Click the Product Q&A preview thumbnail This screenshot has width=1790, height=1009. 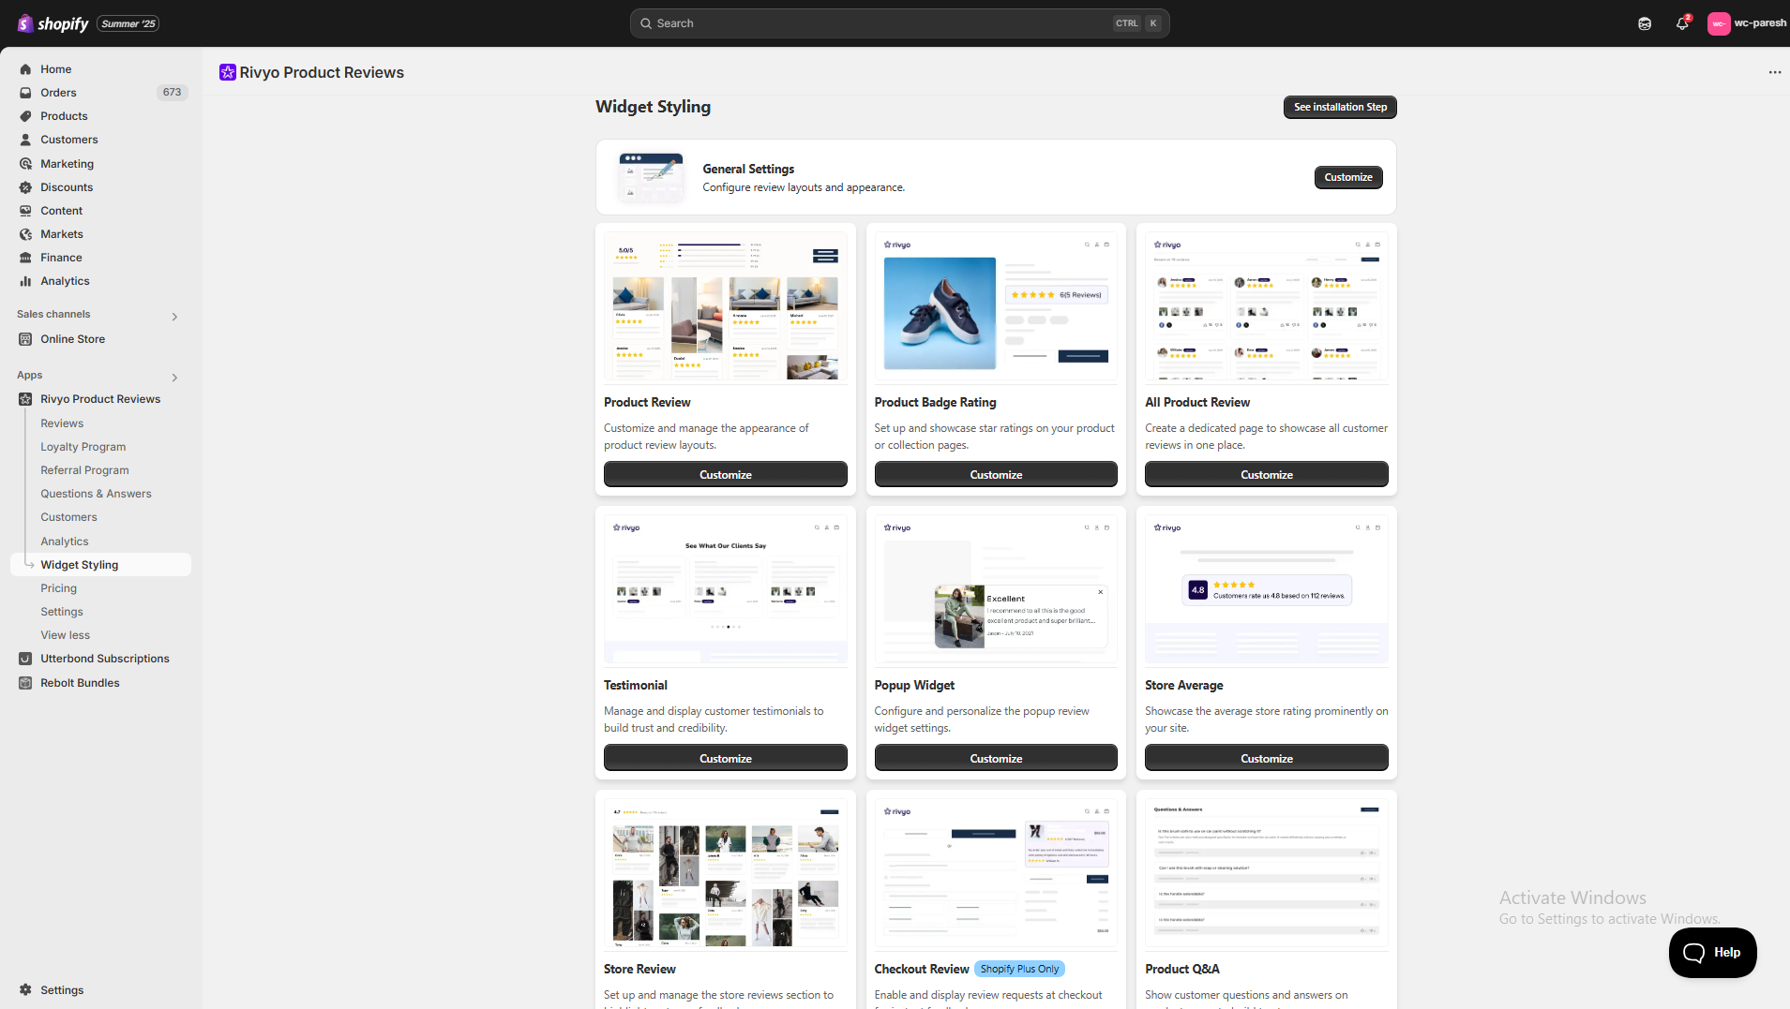pyautogui.click(x=1266, y=874)
